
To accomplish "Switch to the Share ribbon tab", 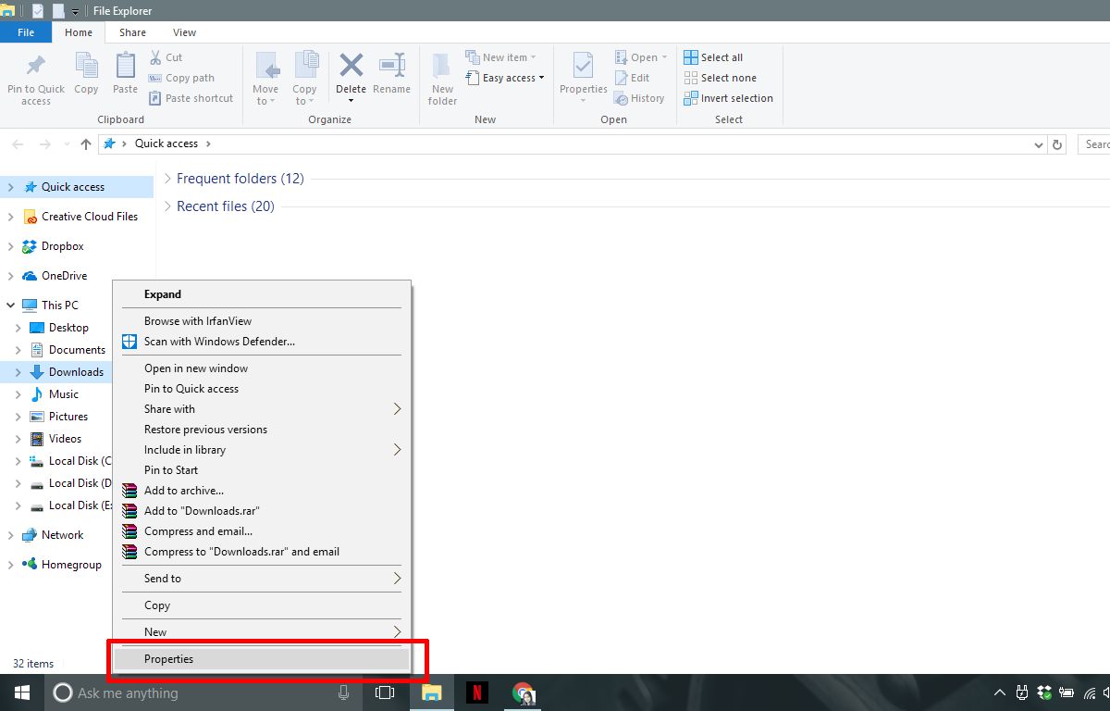I will pos(132,31).
